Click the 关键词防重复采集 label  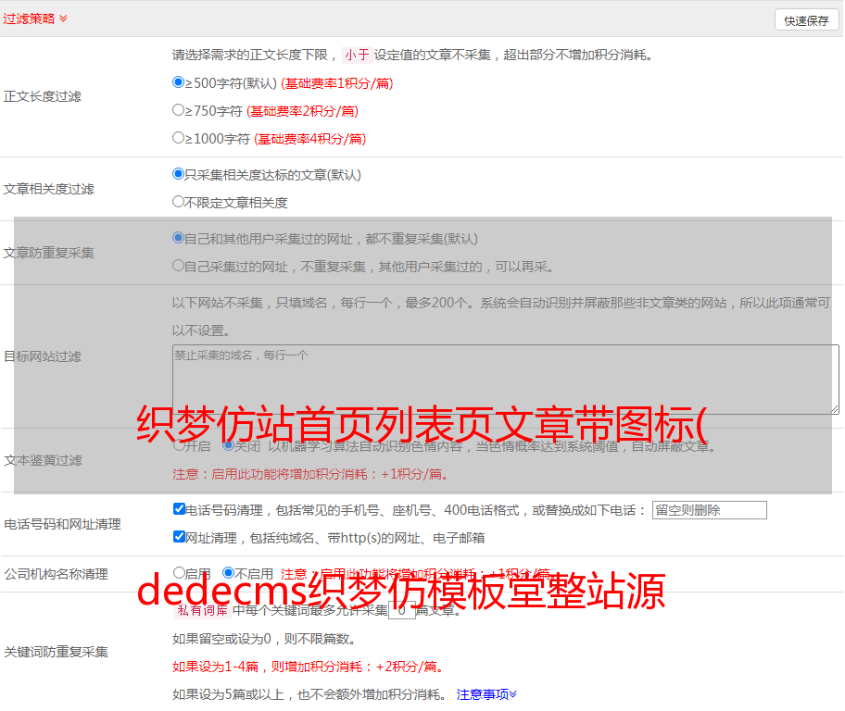56,652
